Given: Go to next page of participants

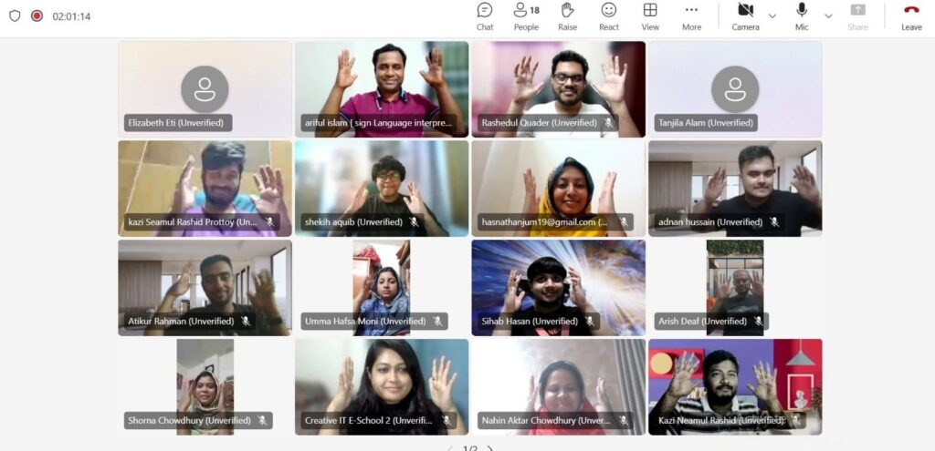Looking at the screenshot, I should click(x=491, y=447).
